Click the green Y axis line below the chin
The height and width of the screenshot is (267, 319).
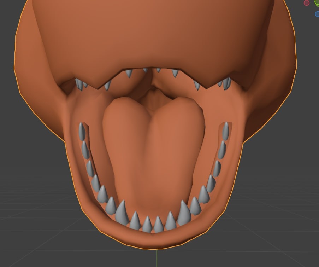157,258
